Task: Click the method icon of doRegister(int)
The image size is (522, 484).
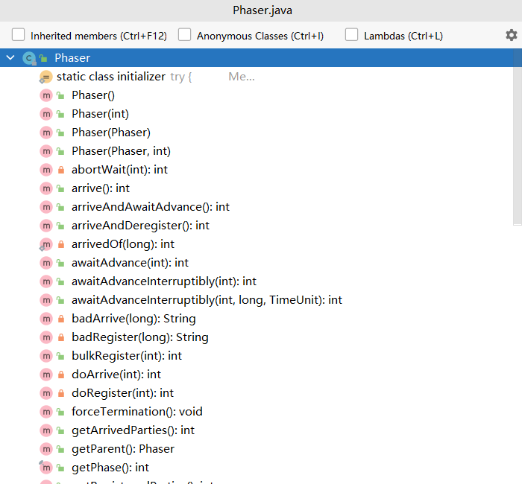Action: point(46,393)
